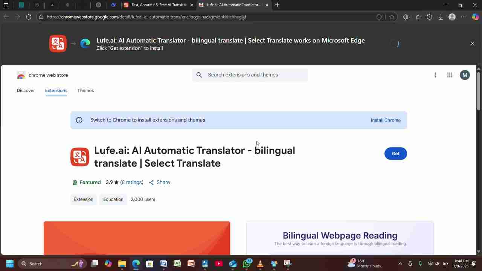Launch YouTube from the taskbar
The width and height of the screenshot is (482, 271).
pyautogui.click(x=218, y=263)
